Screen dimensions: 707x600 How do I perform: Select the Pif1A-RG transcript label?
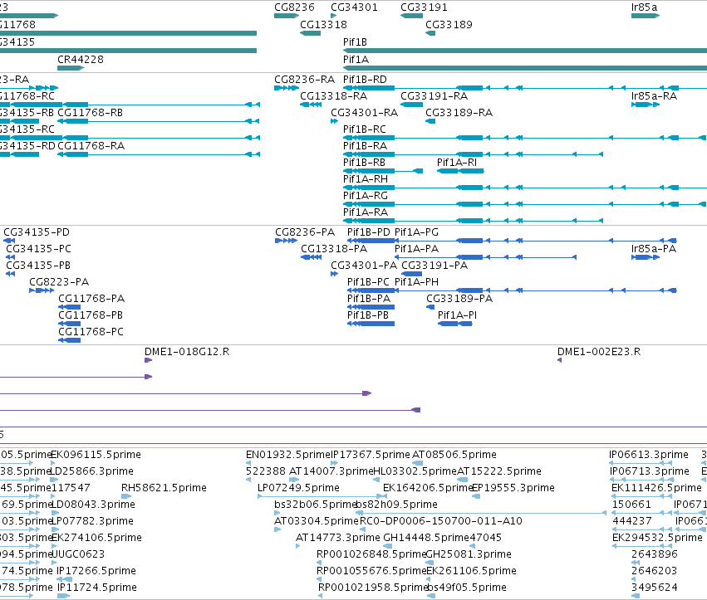coord(366,196)
